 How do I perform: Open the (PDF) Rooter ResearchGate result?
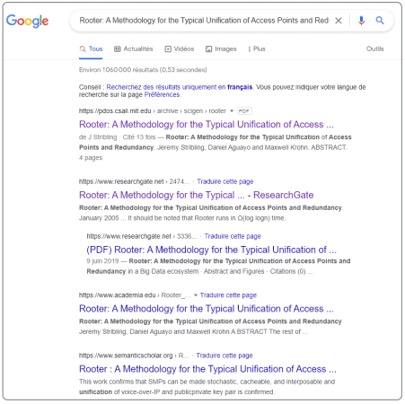211,250
